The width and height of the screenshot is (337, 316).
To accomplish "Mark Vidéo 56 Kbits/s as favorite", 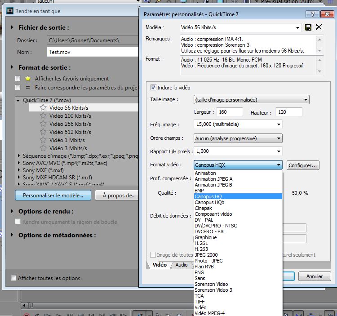I will click(x=43, y=107).
